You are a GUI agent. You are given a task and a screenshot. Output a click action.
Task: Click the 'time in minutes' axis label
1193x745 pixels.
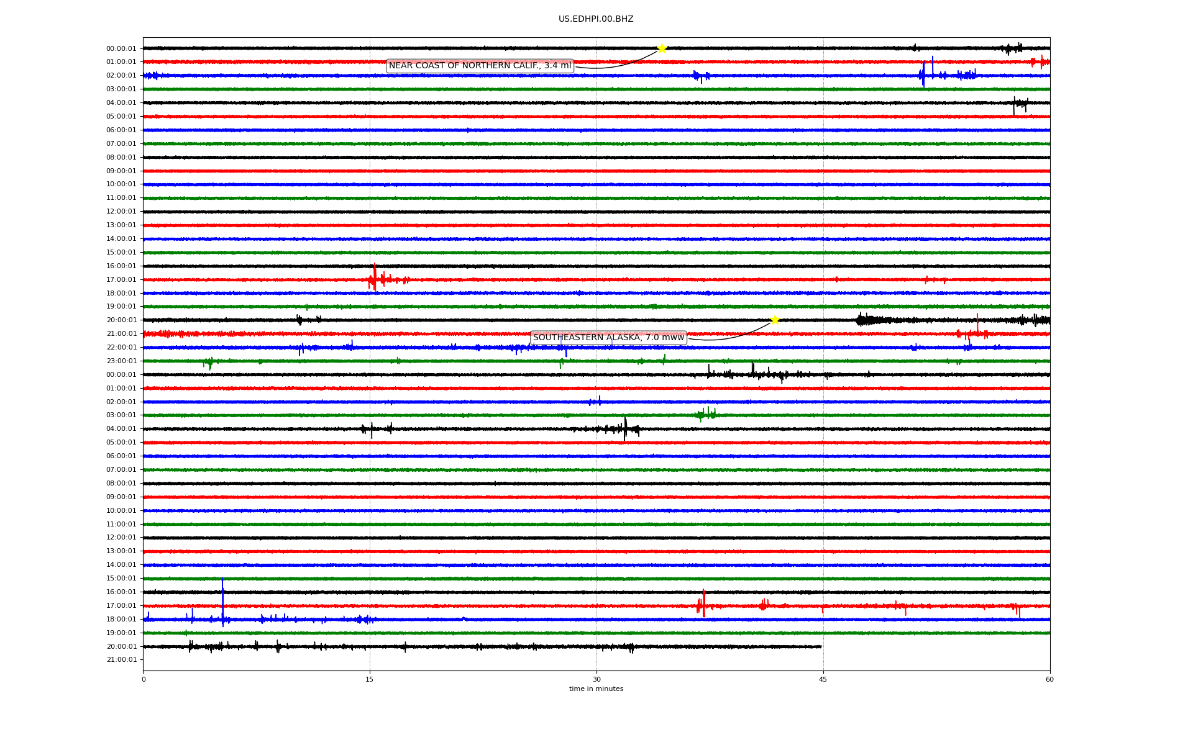pos(596,689)
